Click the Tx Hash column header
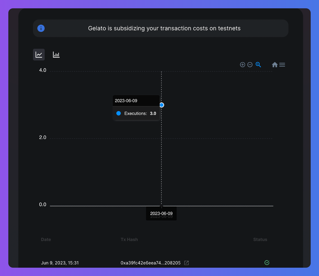Image resolution: width=319 pixels, height=276 pixels. [x=129, y=239]
